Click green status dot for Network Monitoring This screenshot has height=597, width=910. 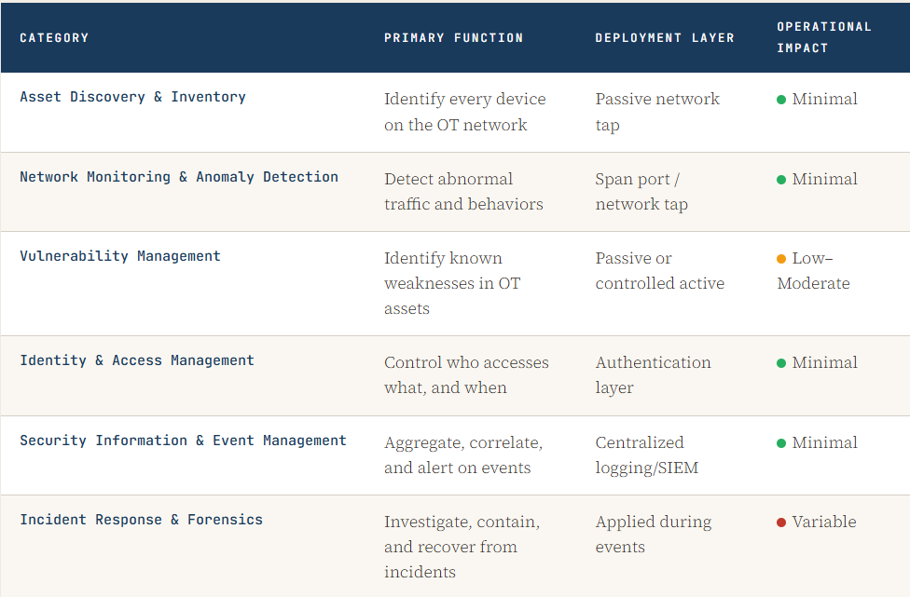pos(781,180)
